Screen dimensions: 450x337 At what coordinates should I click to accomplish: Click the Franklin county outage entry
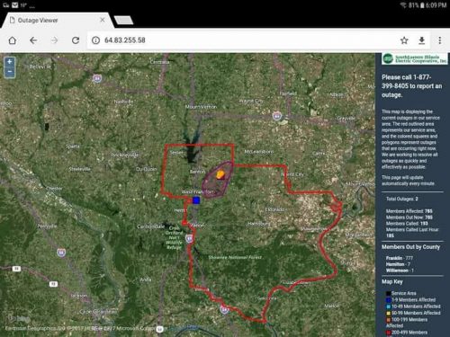click(400, 258)
